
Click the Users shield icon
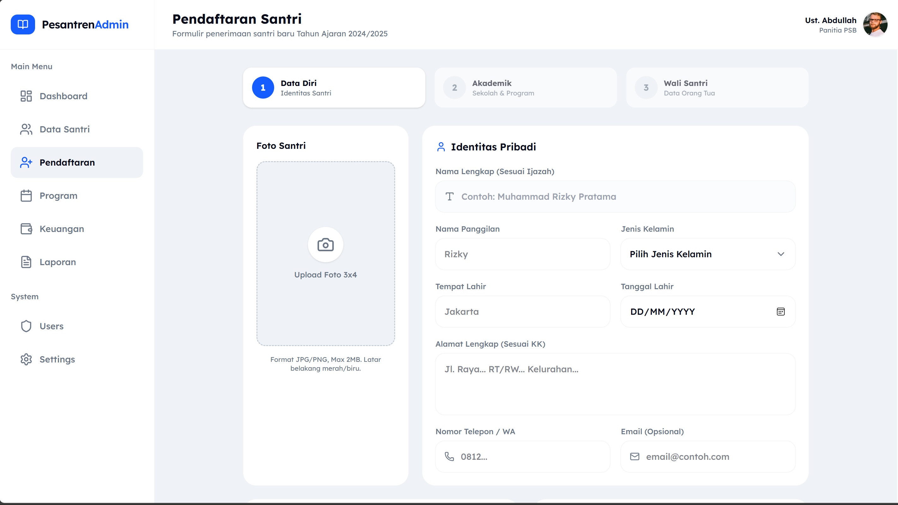tap(26, 326)
